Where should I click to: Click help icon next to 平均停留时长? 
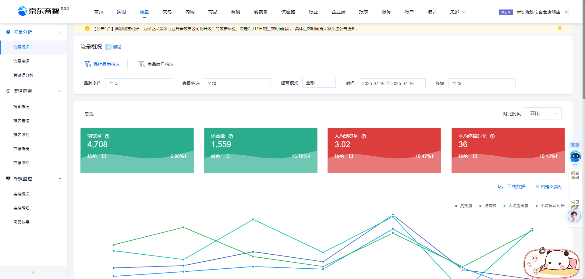coord(492,136)
